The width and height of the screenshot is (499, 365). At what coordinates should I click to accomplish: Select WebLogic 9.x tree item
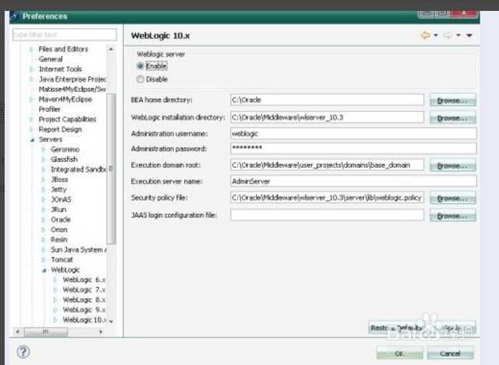84,310
